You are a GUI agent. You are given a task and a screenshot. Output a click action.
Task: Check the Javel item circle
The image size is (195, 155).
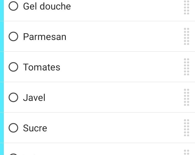click(x=13, y=97)
